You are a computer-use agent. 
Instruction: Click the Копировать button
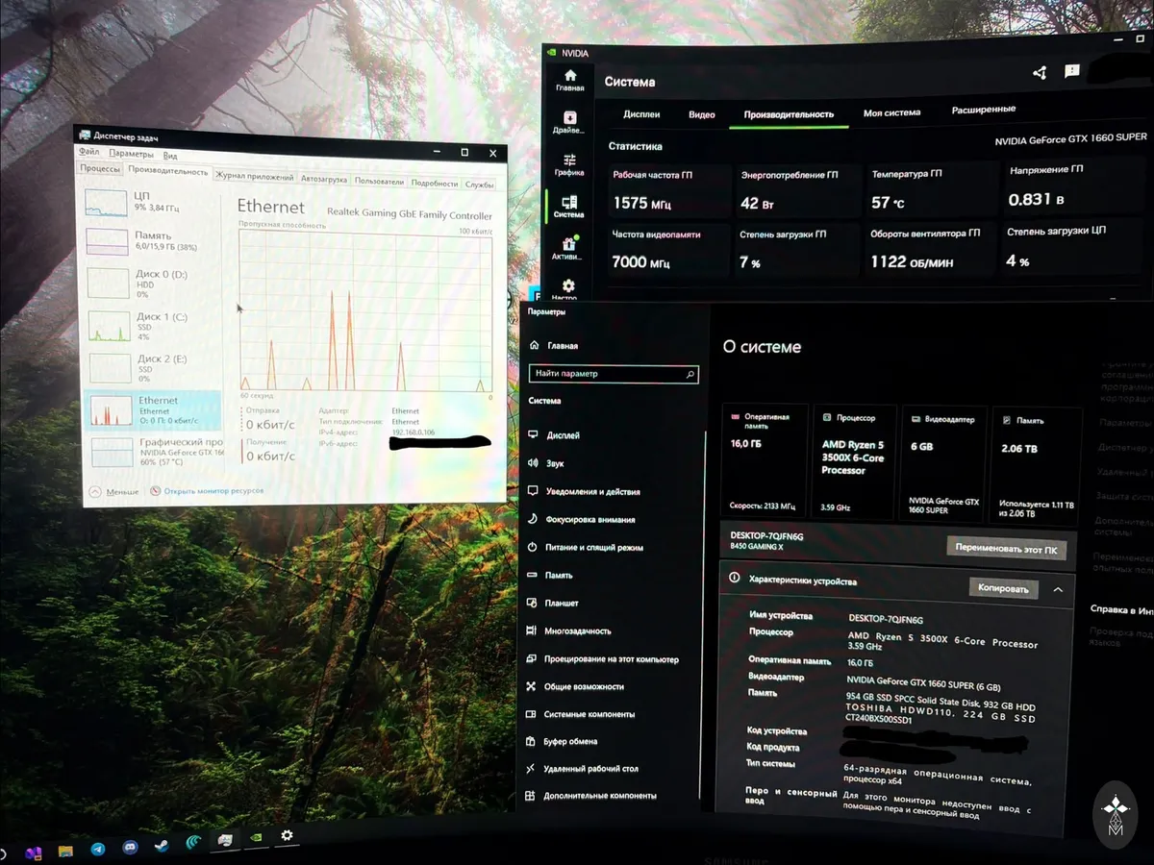point(1003,588)
